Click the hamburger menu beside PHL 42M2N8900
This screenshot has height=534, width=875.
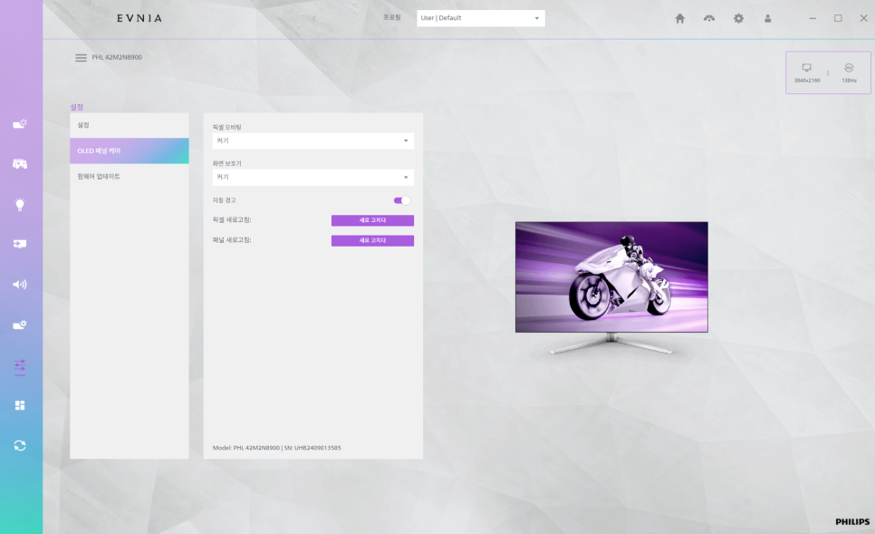[x=81, y=57]
